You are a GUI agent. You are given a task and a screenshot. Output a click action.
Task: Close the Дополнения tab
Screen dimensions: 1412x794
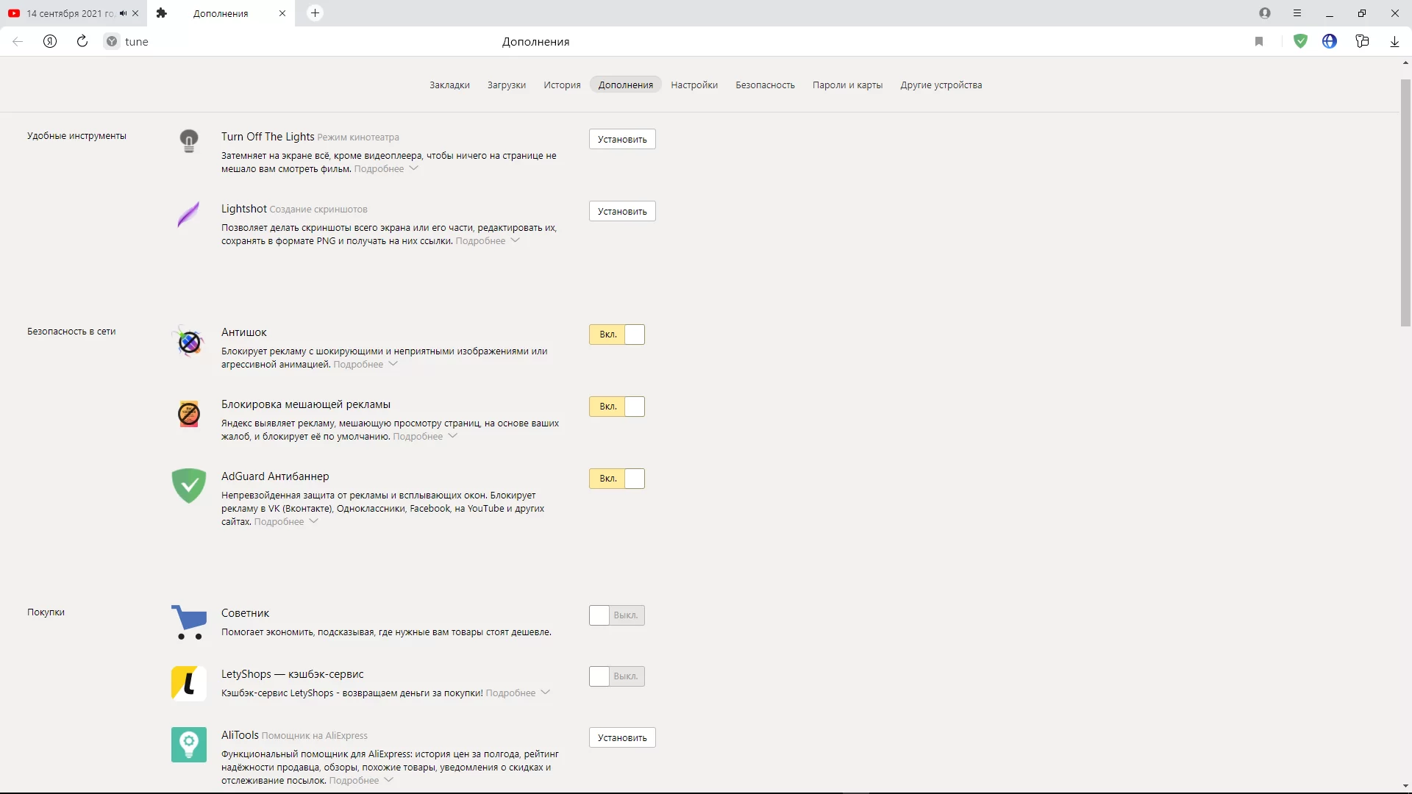click(x=282, y=13)
